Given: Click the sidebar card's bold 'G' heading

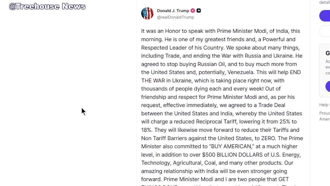Looking at the screenshot, I should coord(328,53).
